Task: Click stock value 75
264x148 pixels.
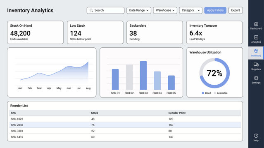Action: click(x=93, y=125)
